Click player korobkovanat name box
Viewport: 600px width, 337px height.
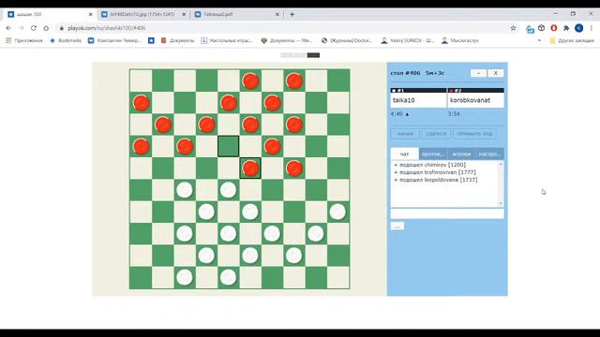click(475, 100)
